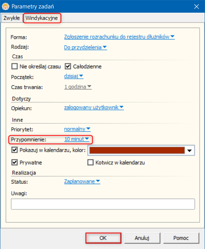The height and width of the screenshot is (249, 205).
Task: Open the 'Czas trwania' 1 godzina dropdown
Action: 78,87
